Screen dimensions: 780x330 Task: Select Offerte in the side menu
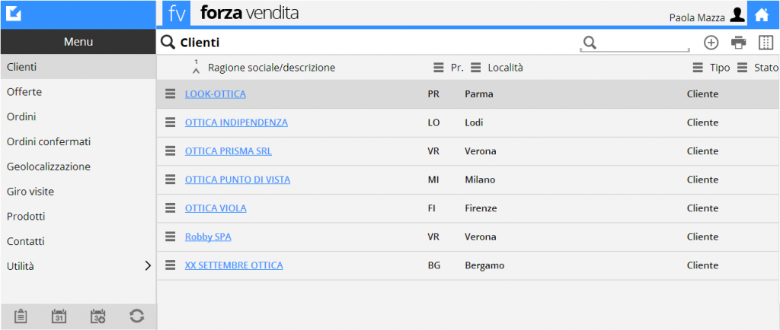coord(78,92)
